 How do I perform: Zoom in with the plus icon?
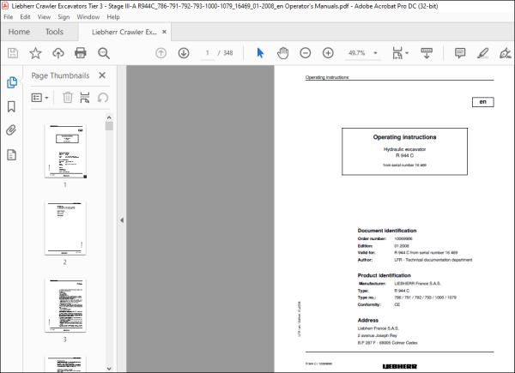328,53
